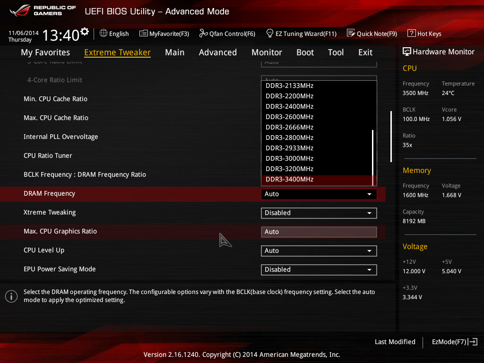The height and width of the screenshot is (363, 484).
Task: Click the Republic of Gamers logo
Action: click(43, 10)
